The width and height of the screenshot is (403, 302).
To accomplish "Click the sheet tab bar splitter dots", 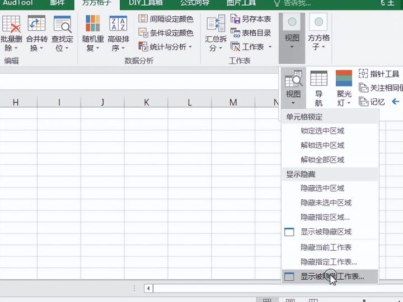I will point(134,289).
